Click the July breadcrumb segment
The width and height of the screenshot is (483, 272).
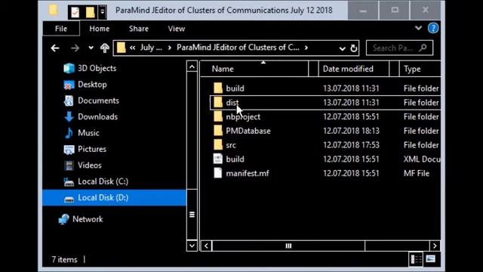point(151,48)
